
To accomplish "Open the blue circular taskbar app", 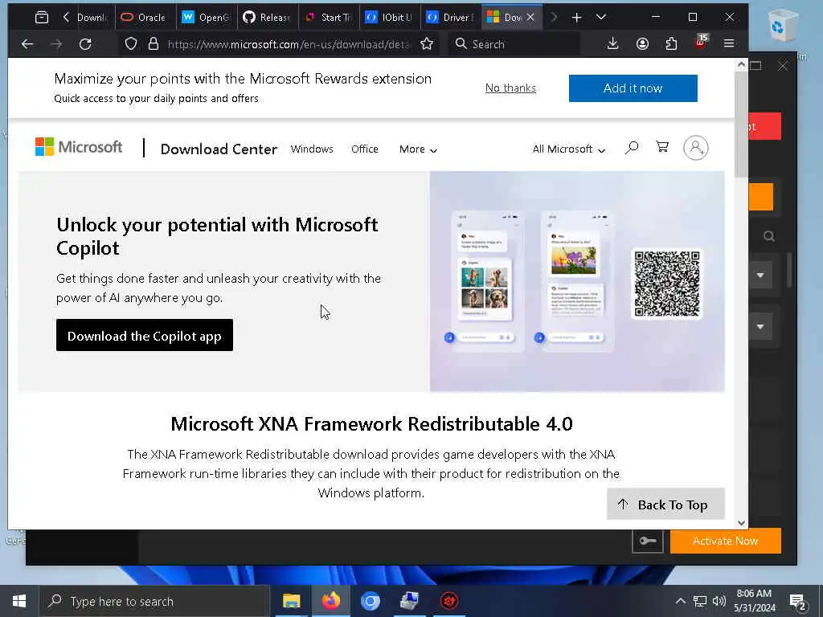I will coord(370,601).
